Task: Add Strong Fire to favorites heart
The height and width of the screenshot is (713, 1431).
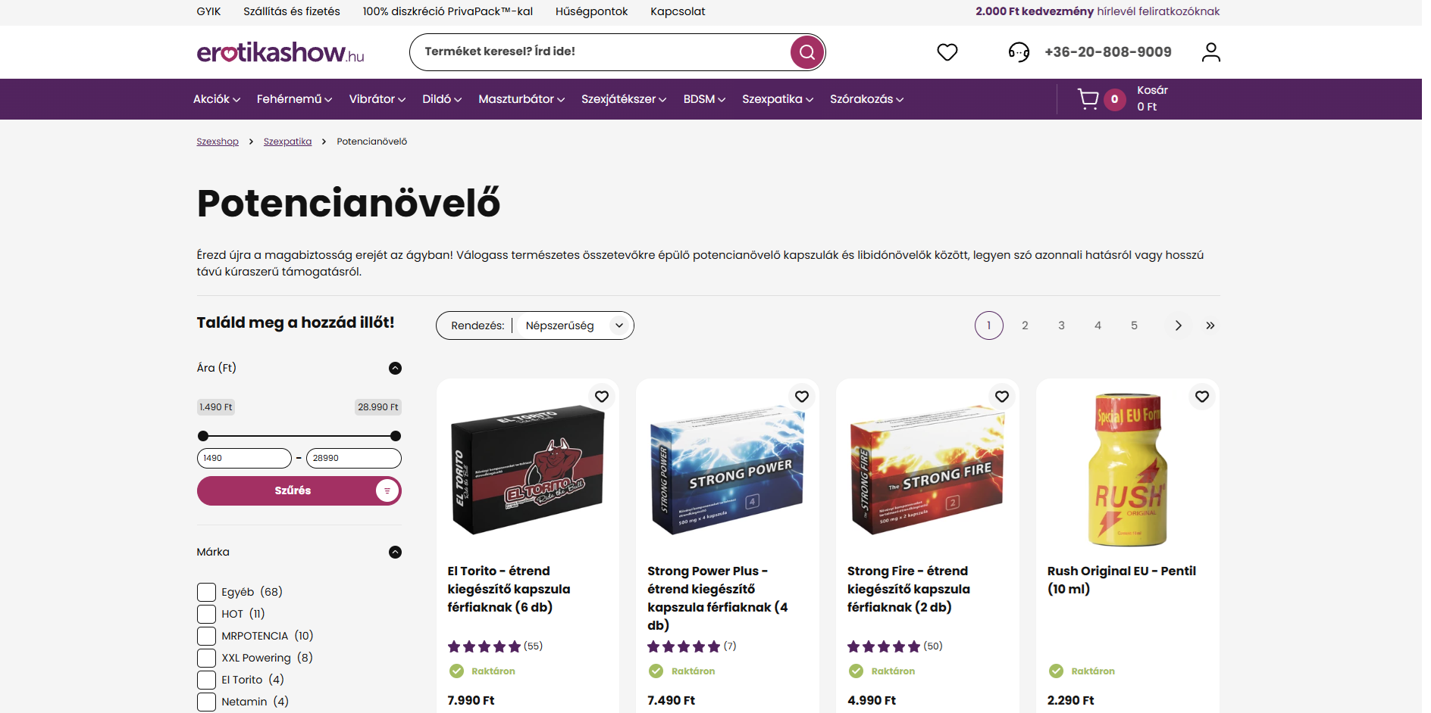Action: (x=1002, y=397)
